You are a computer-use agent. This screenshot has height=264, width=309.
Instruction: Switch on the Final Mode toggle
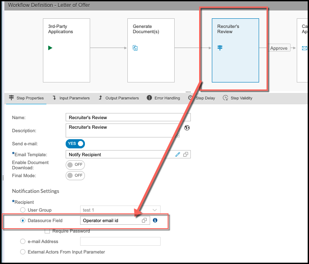click(x=75, y=175)
